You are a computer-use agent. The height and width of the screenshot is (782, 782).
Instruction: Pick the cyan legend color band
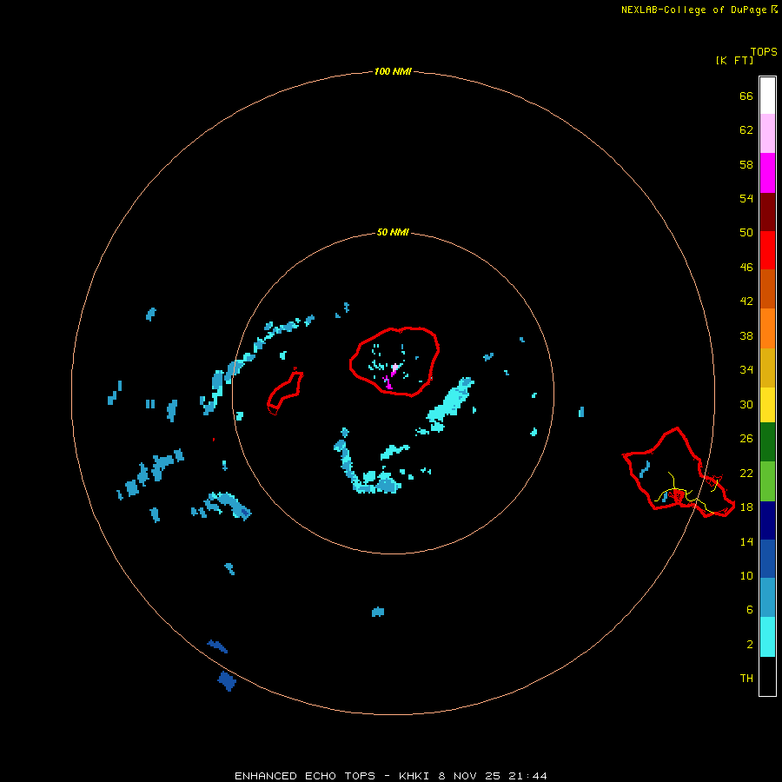point(767,637)
